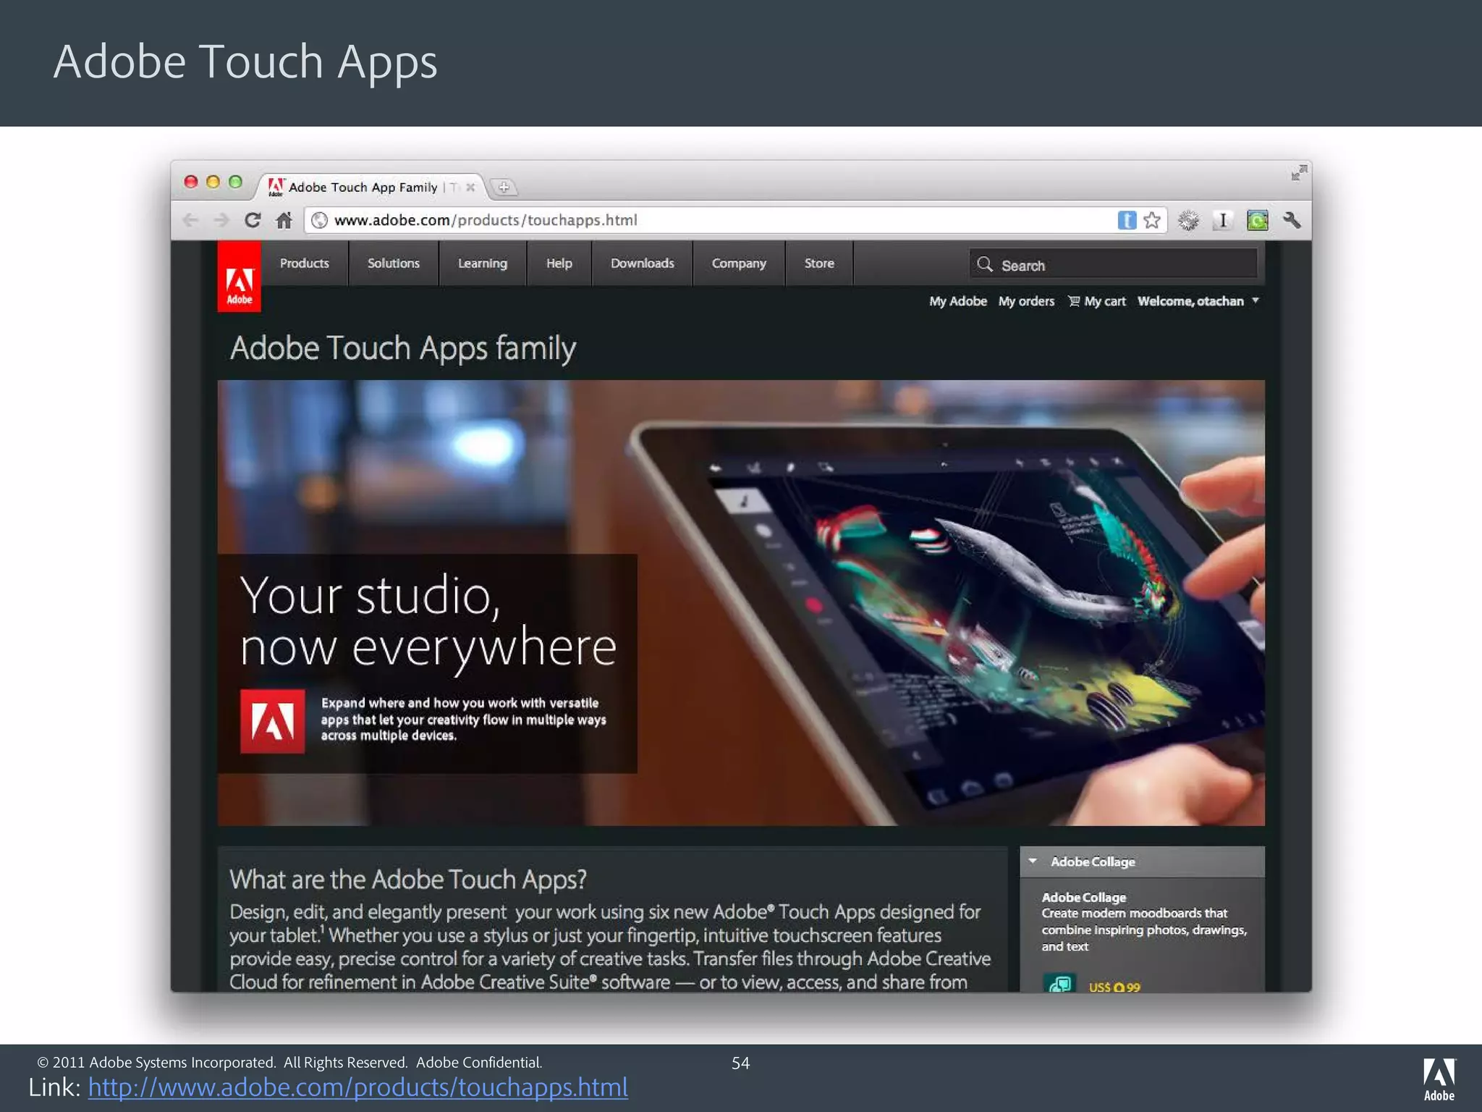Toggle fullscreen with the expand arrows icon

tap(1299, 173)
